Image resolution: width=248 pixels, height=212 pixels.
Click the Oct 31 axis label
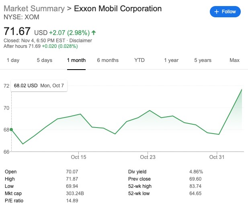point(216,157)
